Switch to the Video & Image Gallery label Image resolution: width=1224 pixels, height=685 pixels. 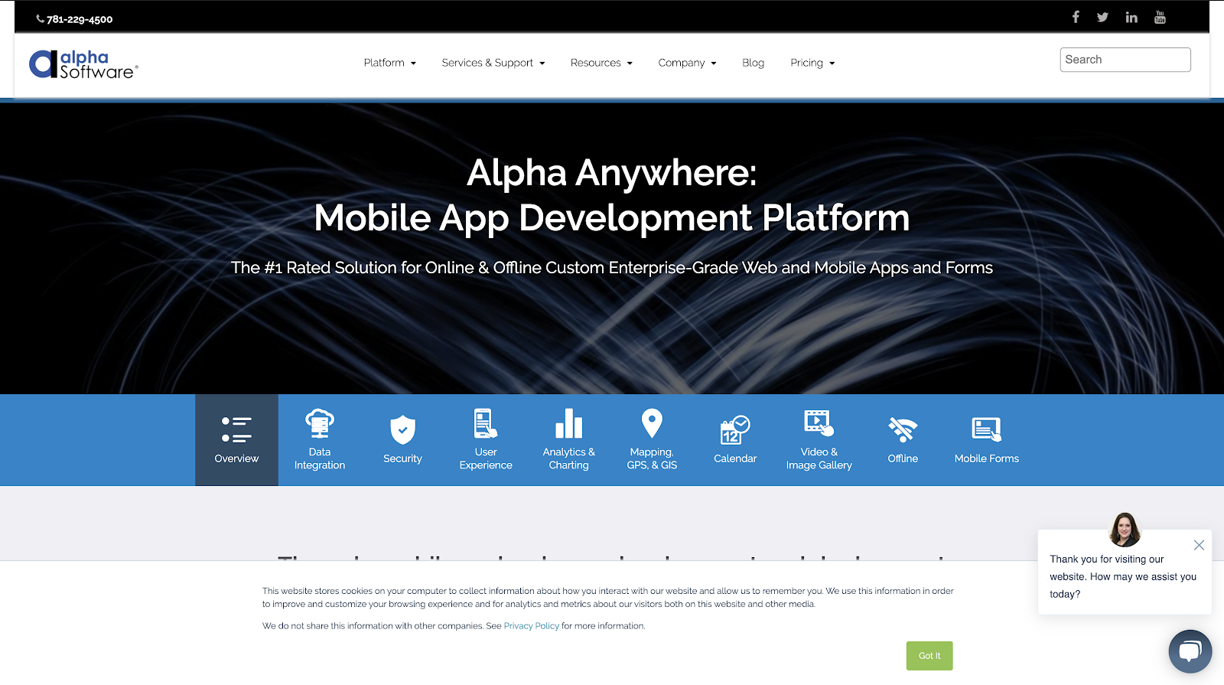click(x=819, y=458)
